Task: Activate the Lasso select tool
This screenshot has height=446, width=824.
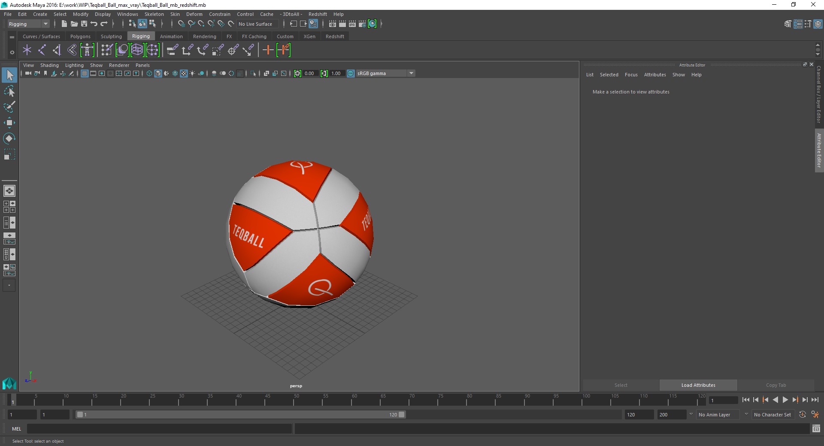Action: (x=9, y=91)
